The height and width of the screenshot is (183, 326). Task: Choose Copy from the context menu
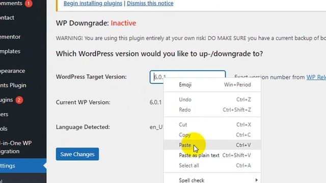pos(212,135)
